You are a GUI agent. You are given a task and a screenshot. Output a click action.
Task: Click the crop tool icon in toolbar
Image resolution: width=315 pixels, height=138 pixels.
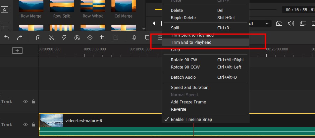(103, 38)
